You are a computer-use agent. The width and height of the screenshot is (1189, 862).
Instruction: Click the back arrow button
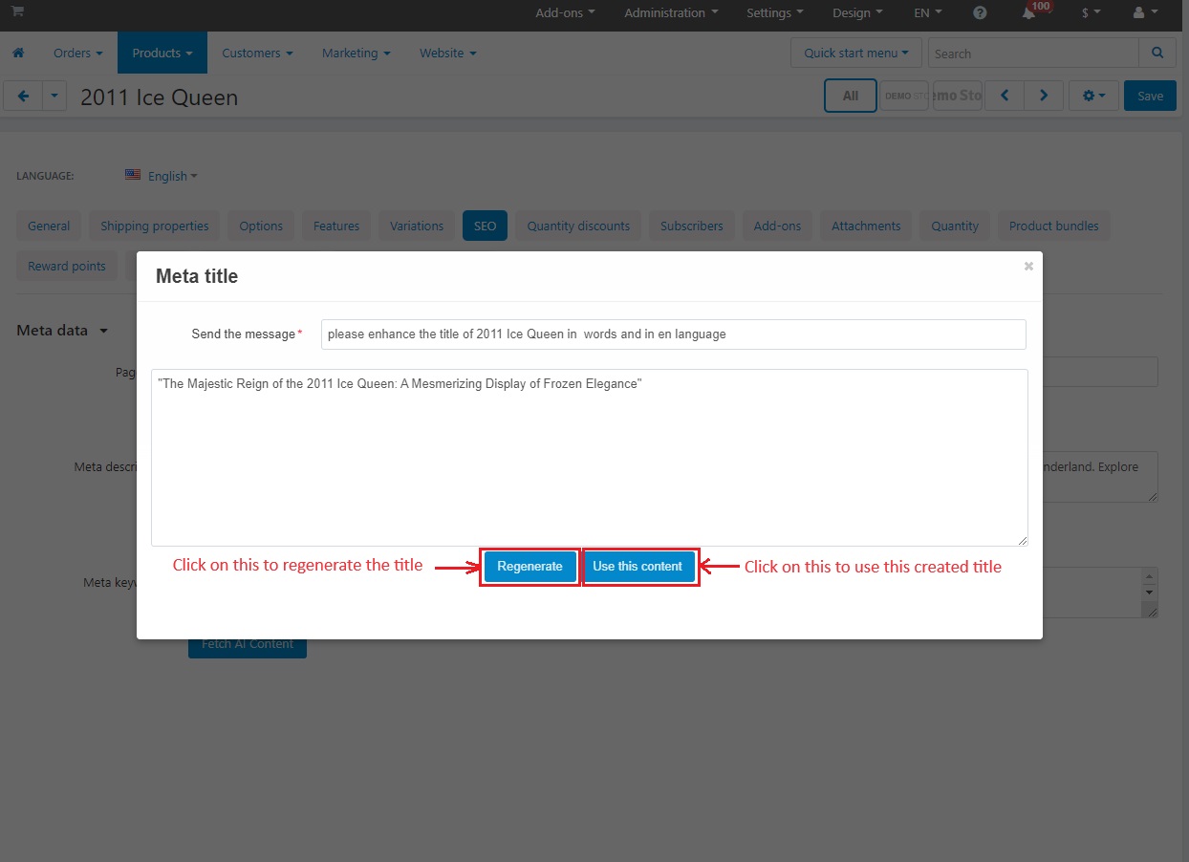[x=23, y=96]
